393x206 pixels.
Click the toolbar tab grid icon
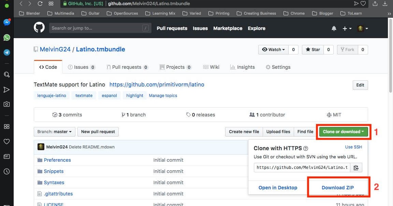coord(51,3)
